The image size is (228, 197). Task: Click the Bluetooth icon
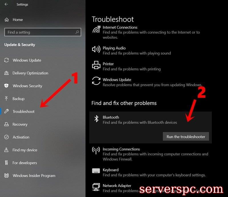(x=96, y=119)
